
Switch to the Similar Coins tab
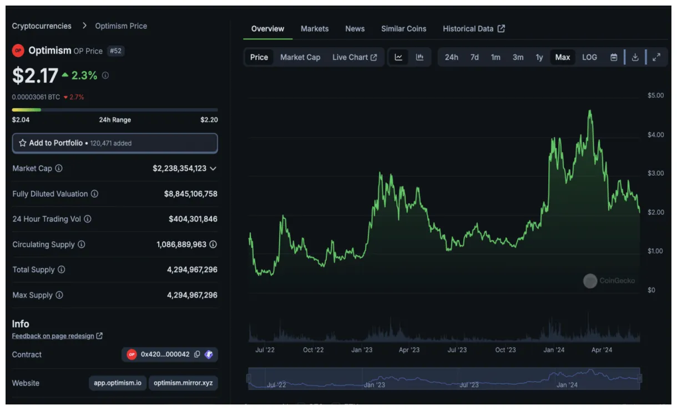403,28
